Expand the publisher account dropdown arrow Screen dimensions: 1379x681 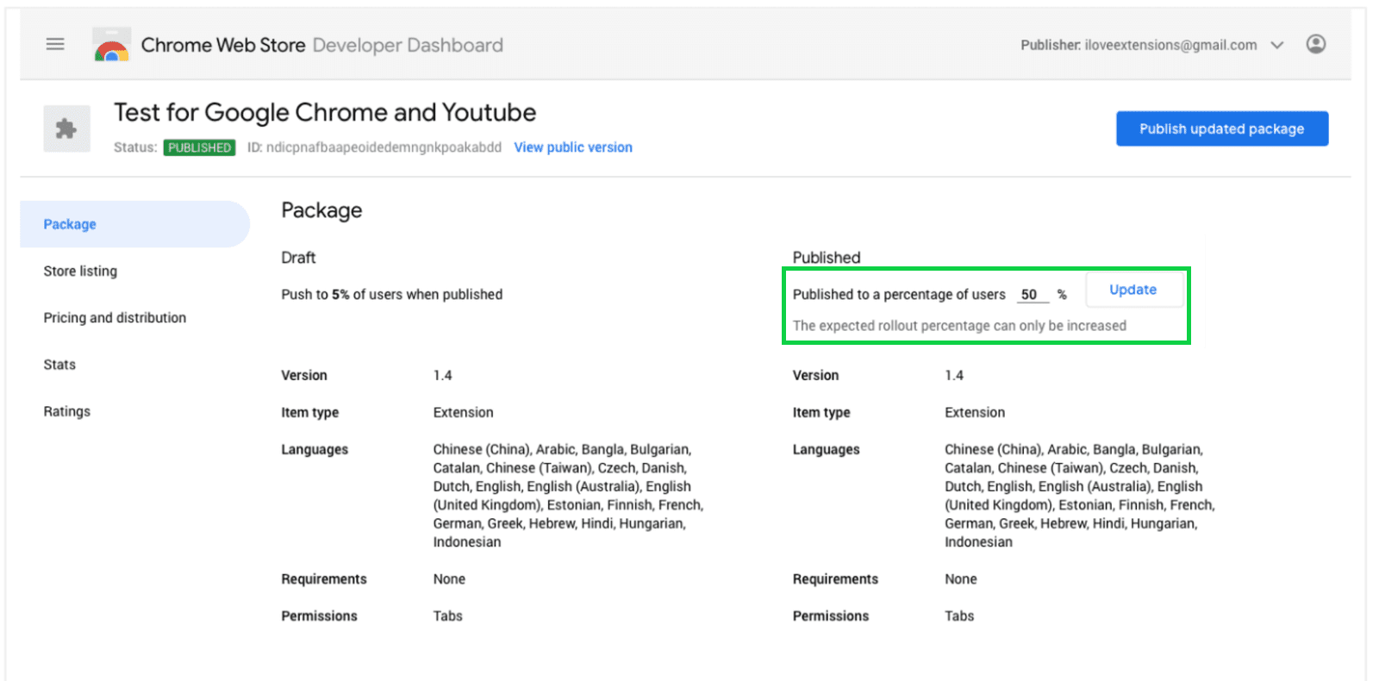[1277, 45]
